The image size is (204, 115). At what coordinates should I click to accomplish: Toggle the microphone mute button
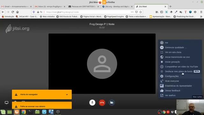pos(92,103)
